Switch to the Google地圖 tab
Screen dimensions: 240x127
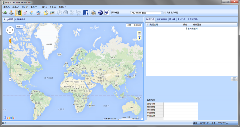8,19
